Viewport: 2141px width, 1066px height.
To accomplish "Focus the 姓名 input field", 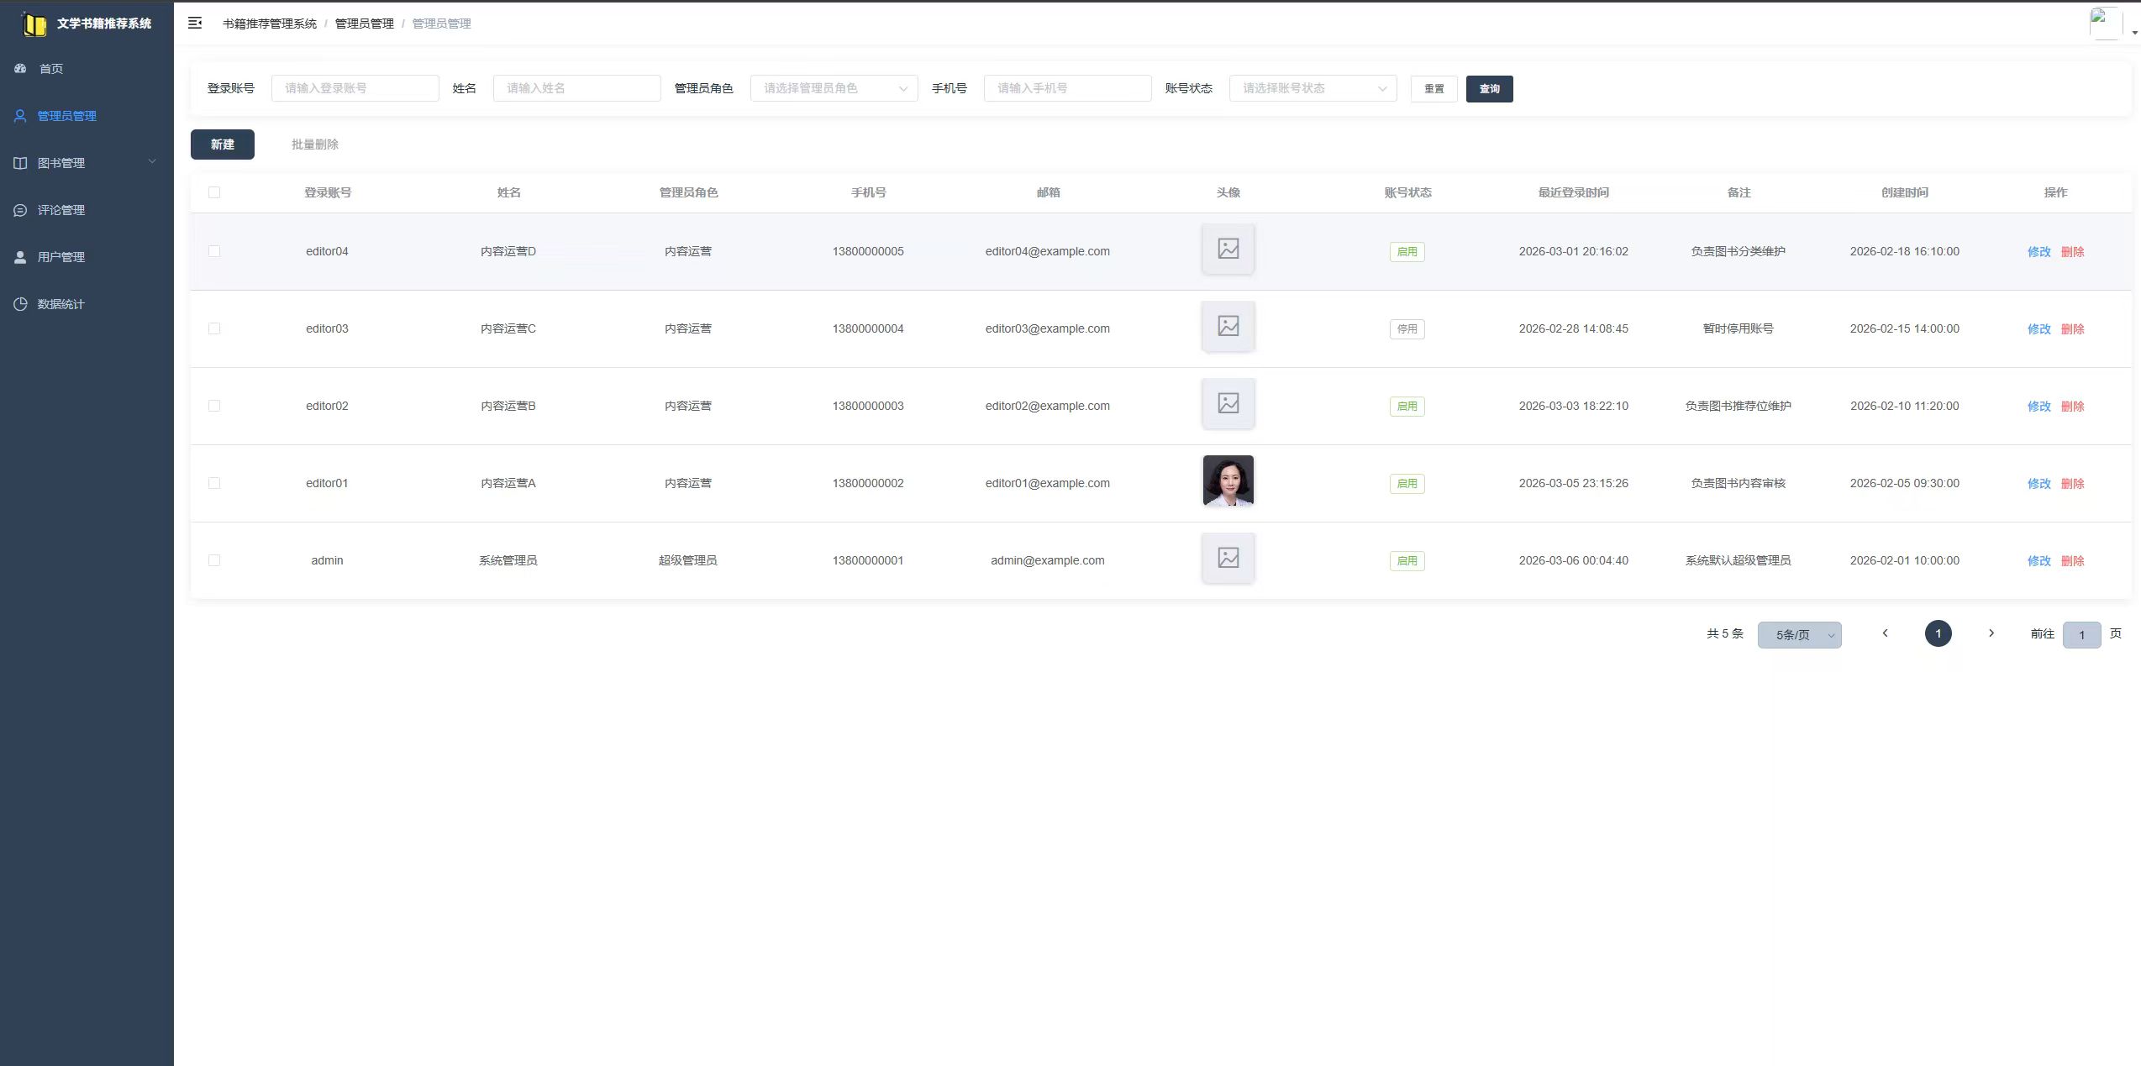I will click(x=576, y=88).
